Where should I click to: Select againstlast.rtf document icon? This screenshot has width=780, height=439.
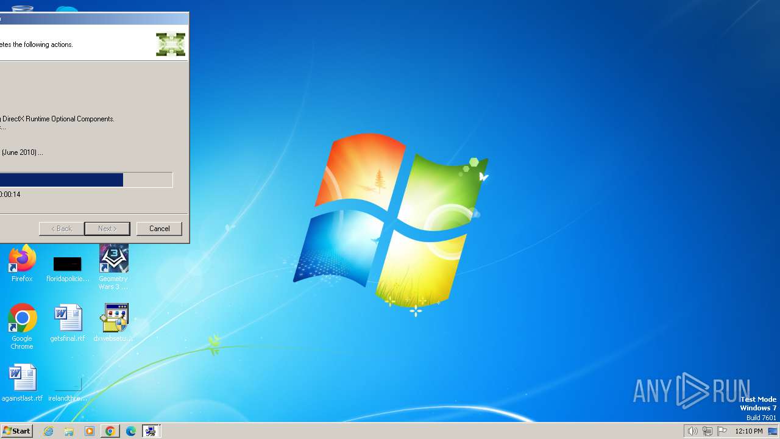pyautogui.click(x=22, y=383)
